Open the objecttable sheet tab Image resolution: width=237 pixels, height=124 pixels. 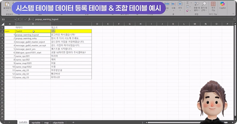[58, 123]
